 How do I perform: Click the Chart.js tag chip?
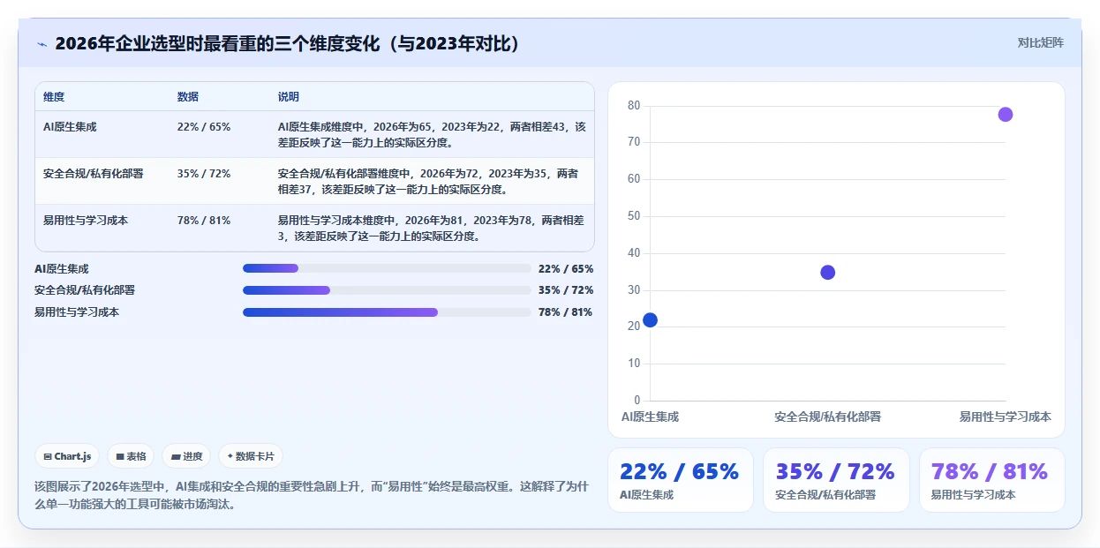(67, 456)
